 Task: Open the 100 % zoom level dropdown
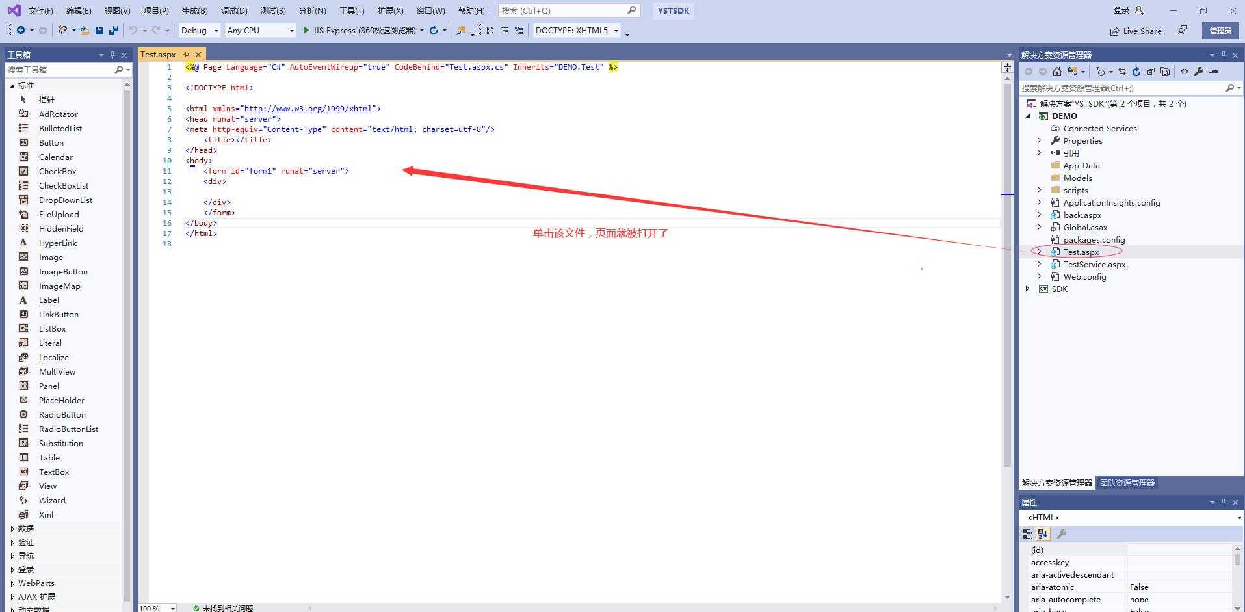tap(172, 609)
